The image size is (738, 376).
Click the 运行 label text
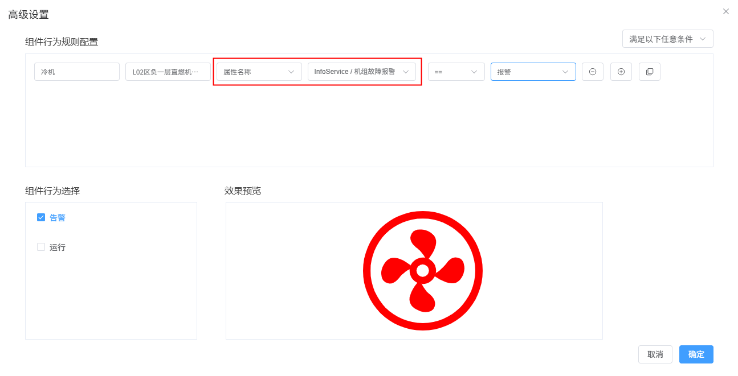point(58,247)
